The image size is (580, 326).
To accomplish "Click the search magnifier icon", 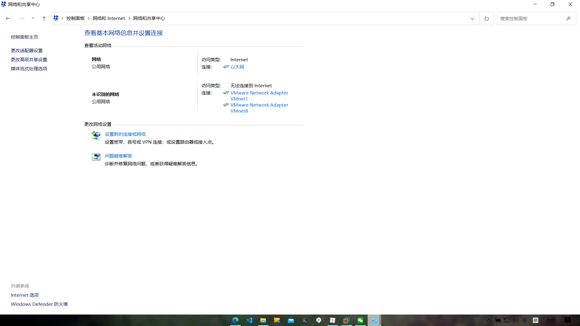I will point(568,18).
